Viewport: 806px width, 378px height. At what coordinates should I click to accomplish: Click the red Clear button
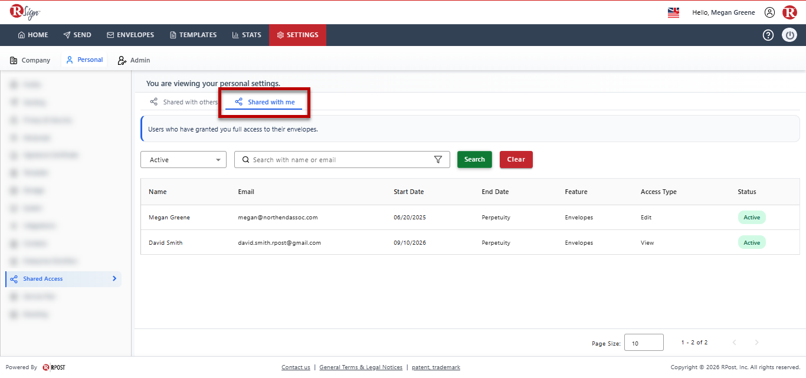click(x=516, y=160)
